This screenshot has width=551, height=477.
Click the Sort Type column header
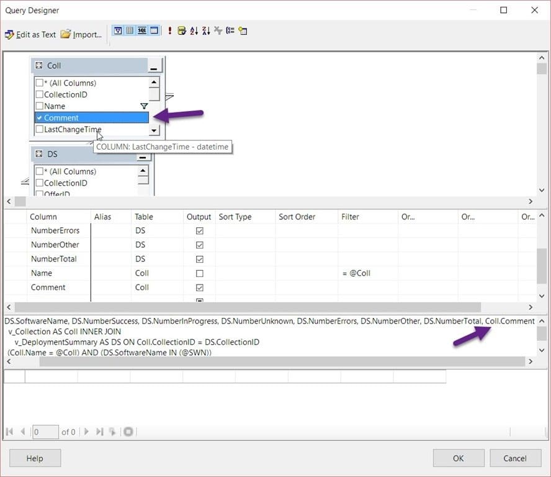point(246,217)
